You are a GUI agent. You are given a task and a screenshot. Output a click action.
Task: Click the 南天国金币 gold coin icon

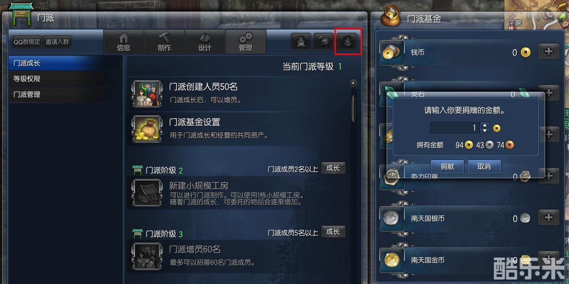(x=392, y=260)
